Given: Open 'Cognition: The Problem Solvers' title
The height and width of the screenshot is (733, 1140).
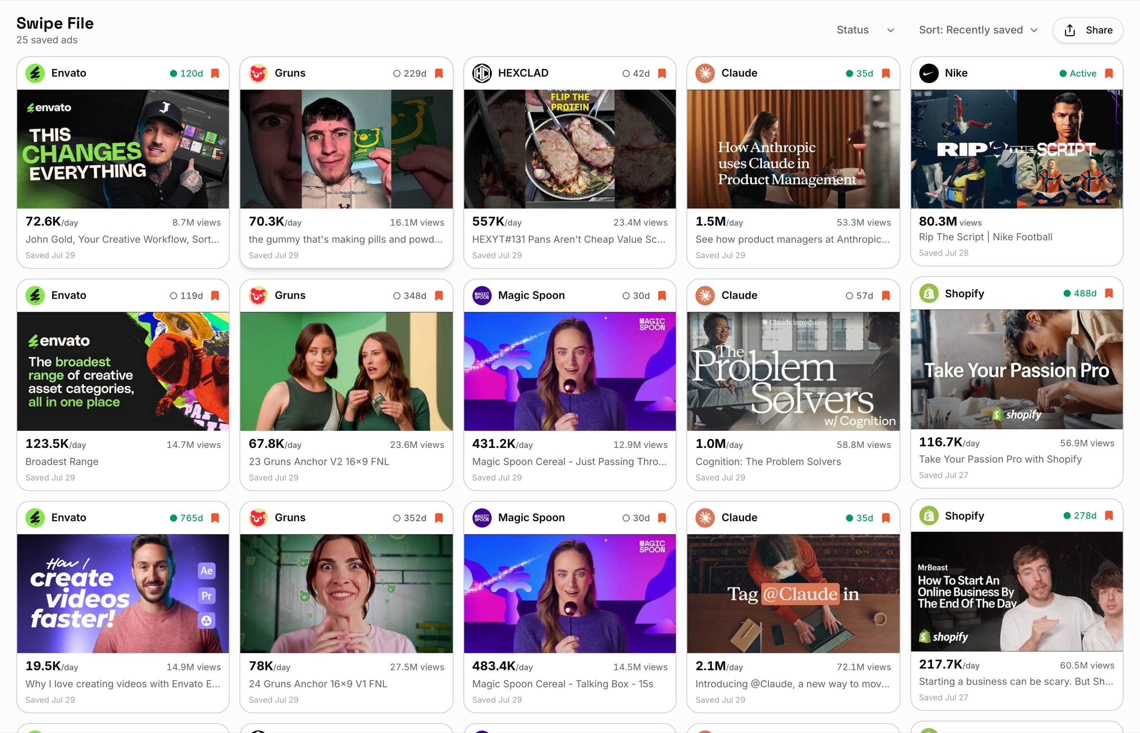Looking at the screenshot, I should 768,462.
